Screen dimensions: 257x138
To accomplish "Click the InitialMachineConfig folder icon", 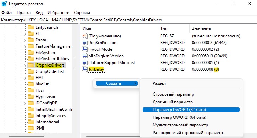I will pos(31,109).
